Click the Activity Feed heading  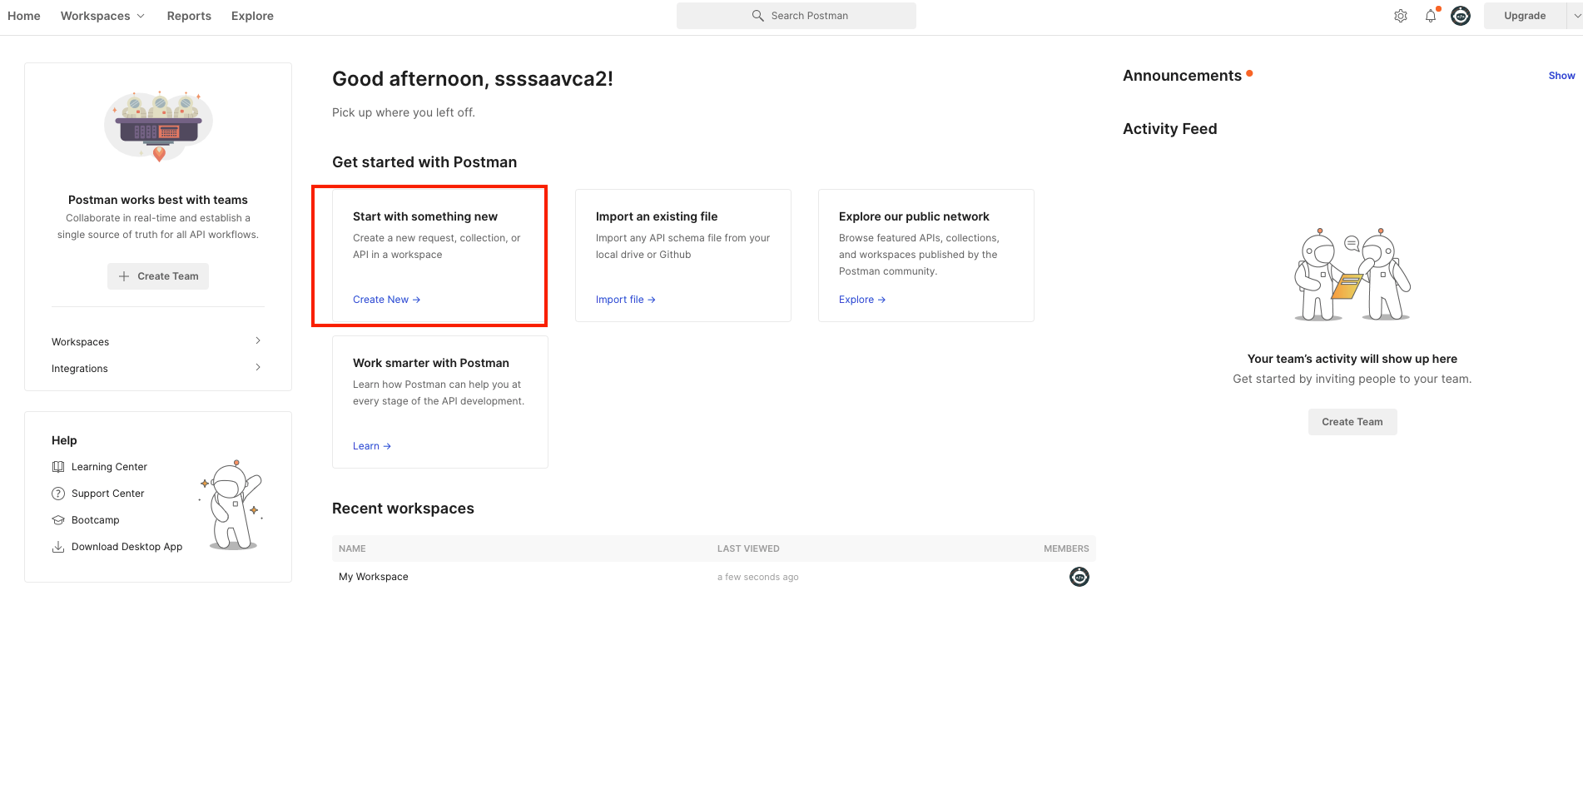tap(1169, 129)
